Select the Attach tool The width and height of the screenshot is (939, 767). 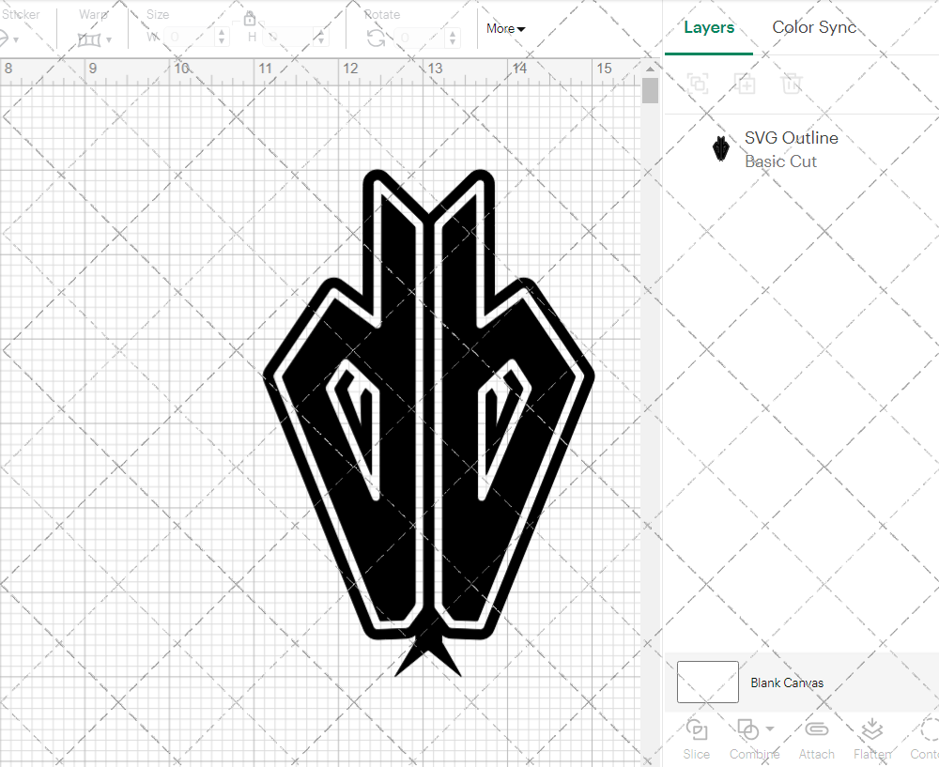(816, 740)
